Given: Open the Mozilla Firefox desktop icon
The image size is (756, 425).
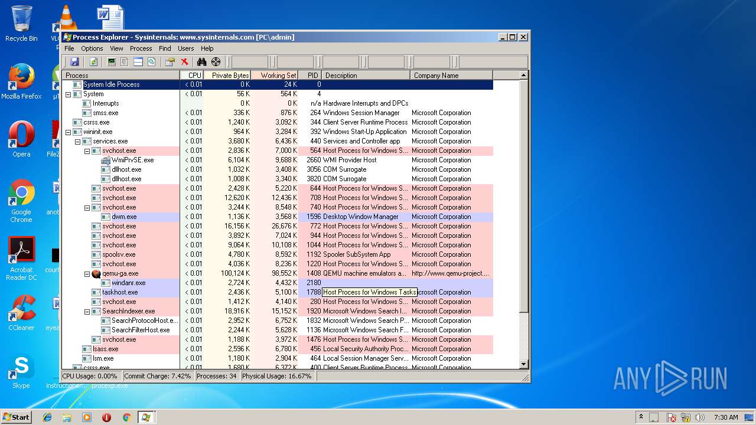Looking at the screenshot, I should point(21,81).
